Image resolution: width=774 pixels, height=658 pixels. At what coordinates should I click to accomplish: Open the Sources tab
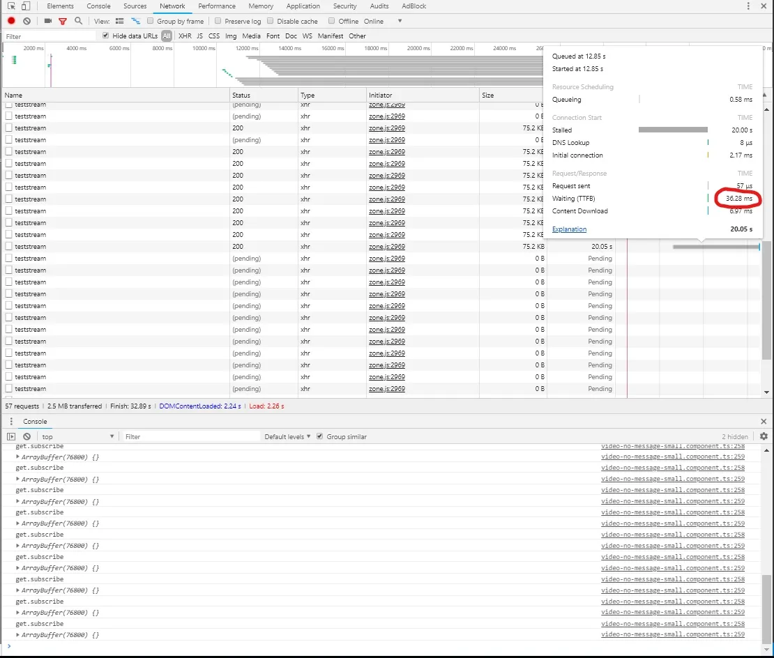pos(135,6)
